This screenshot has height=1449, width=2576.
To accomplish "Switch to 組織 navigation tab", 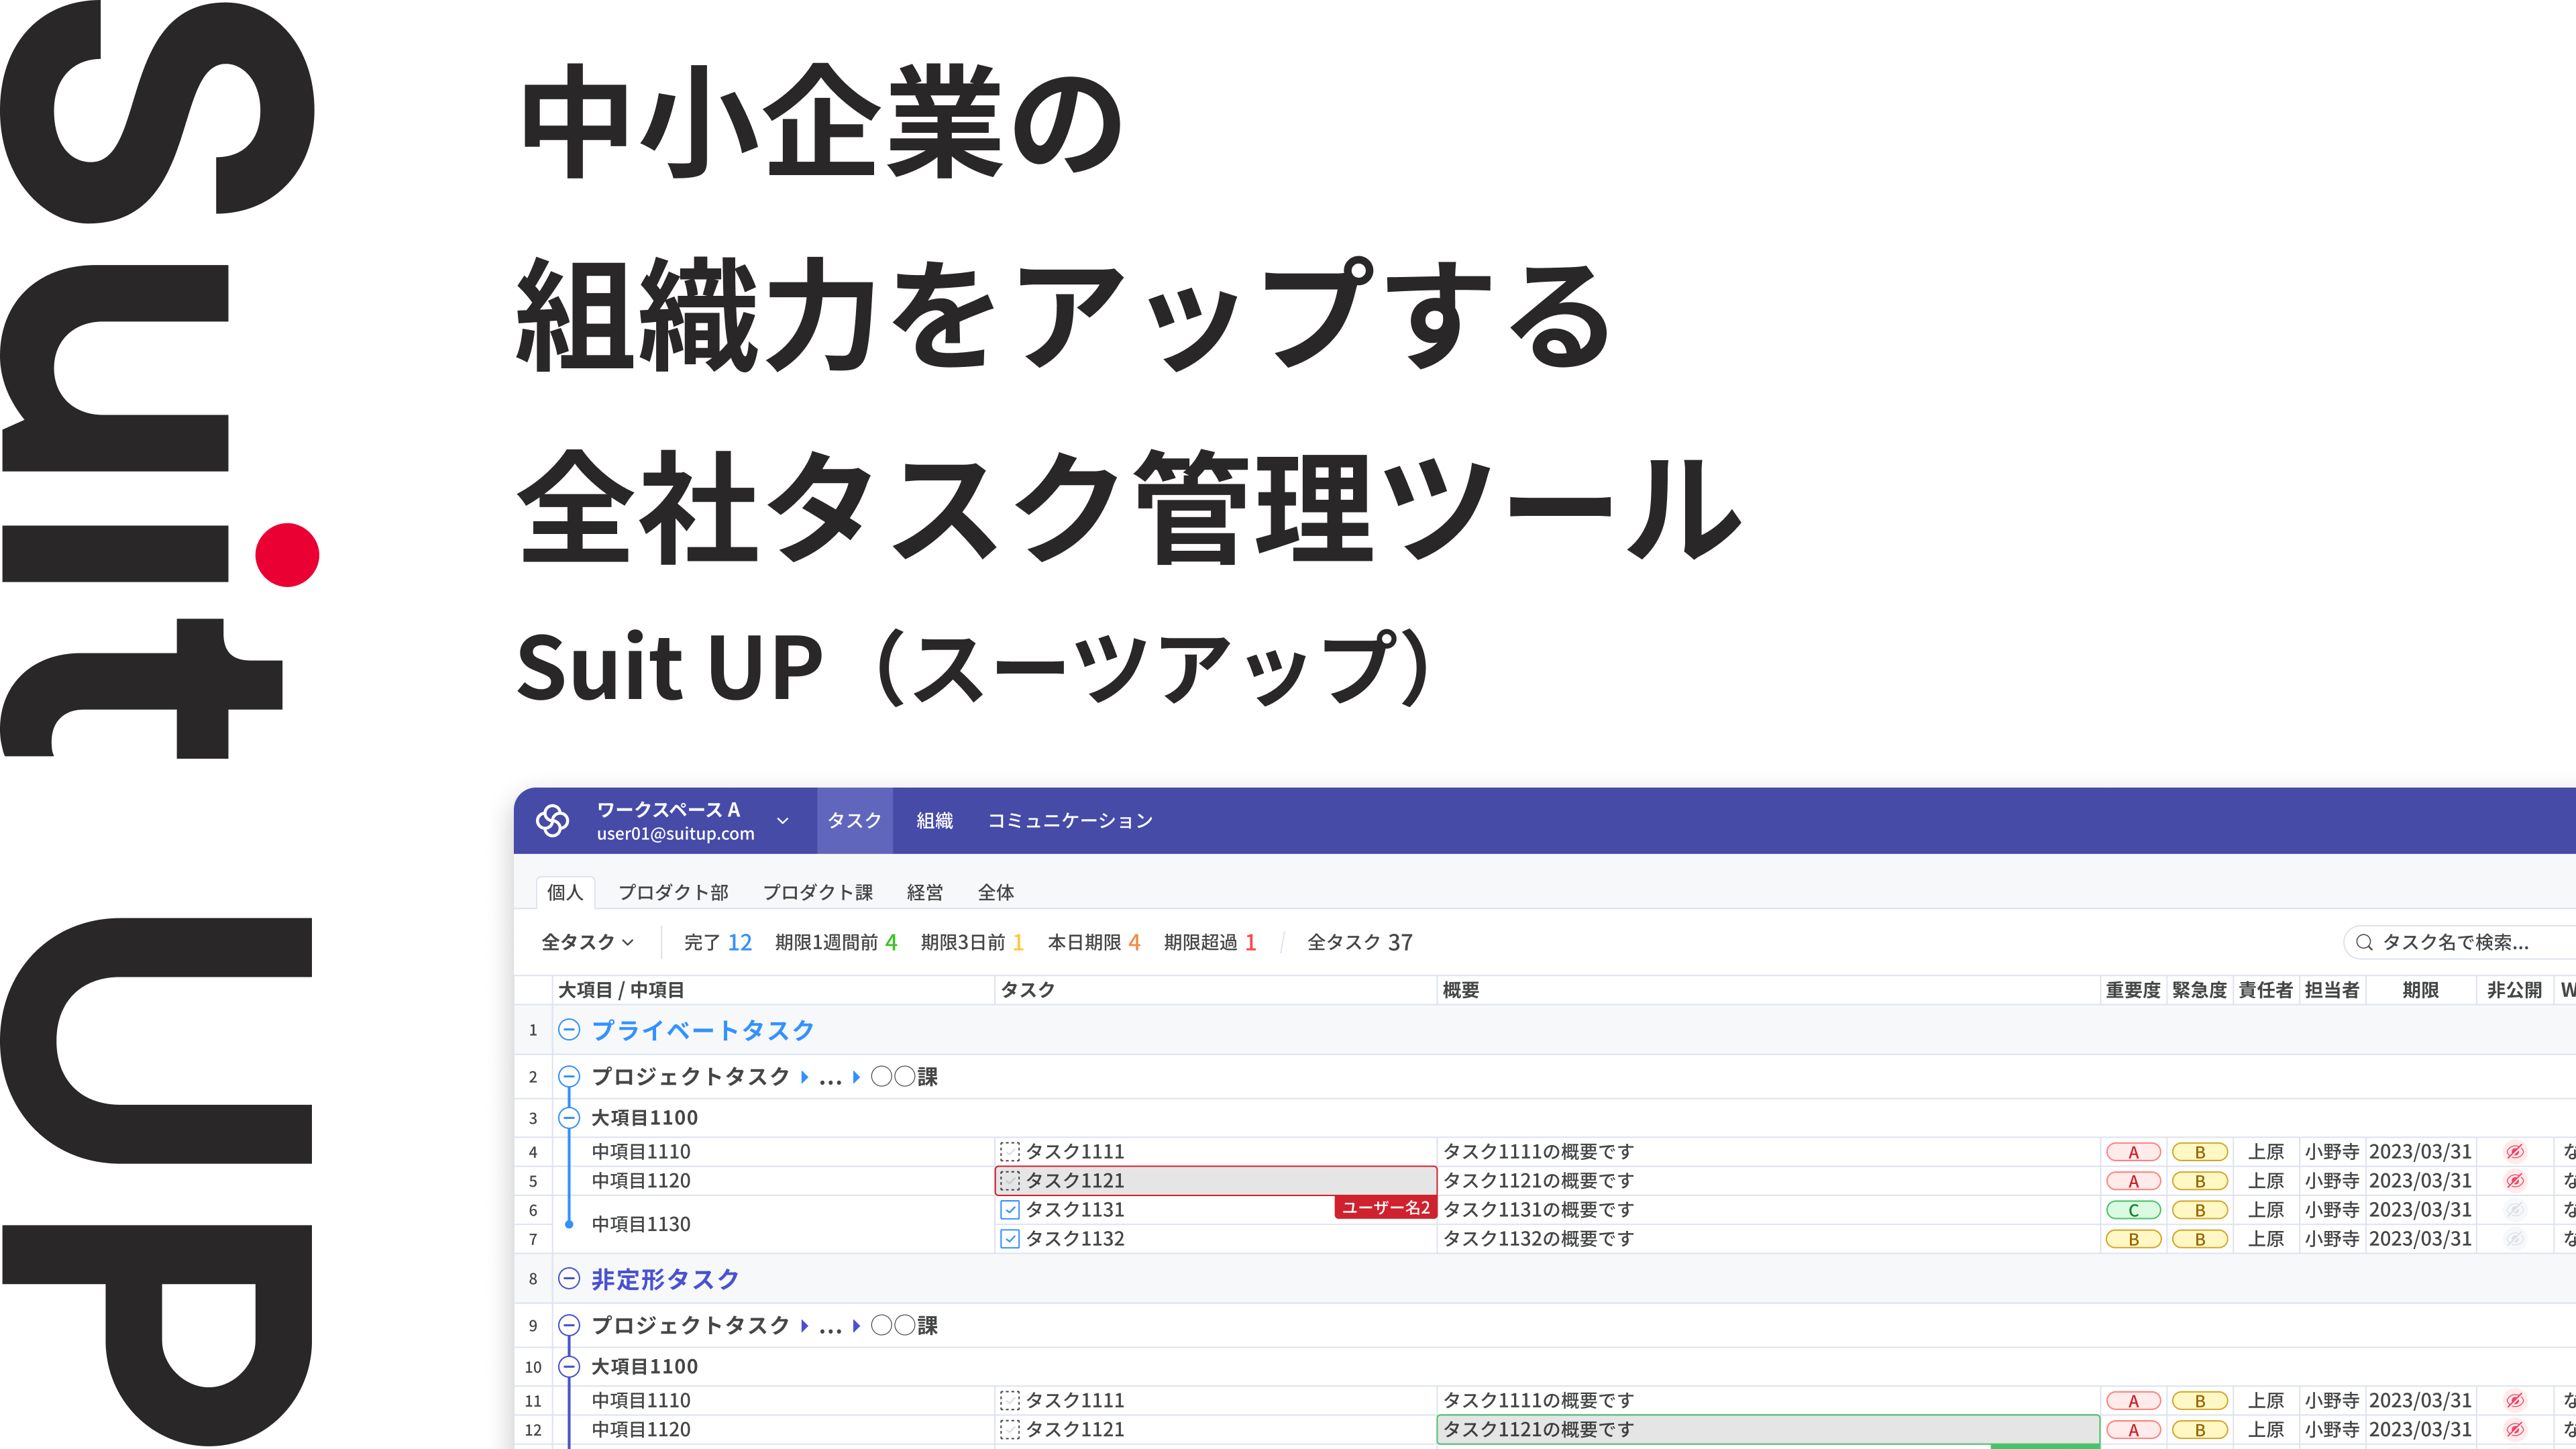I will [934, 821].
